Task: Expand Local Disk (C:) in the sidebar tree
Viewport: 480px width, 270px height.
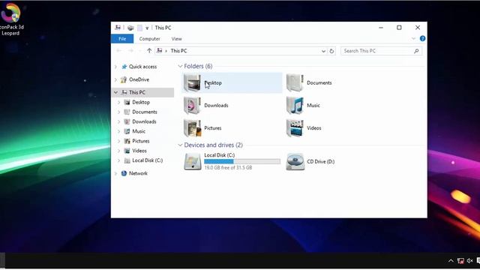Action: pyautogui.click(x=118, y=160)
